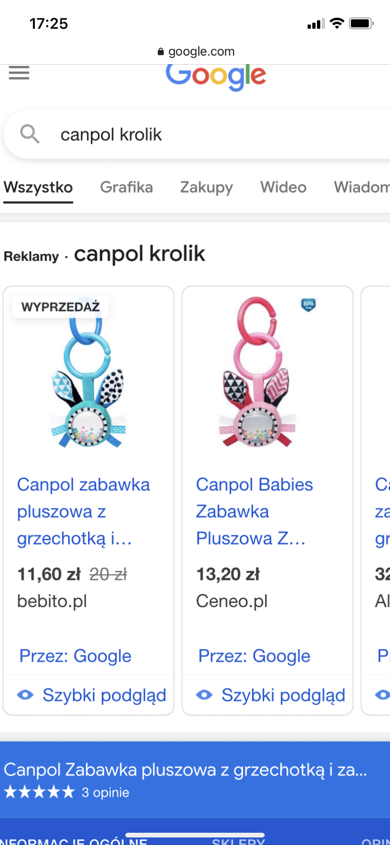Tap the magnifying glass search icon
The image size is (390, 845).
tap(30, 134)
